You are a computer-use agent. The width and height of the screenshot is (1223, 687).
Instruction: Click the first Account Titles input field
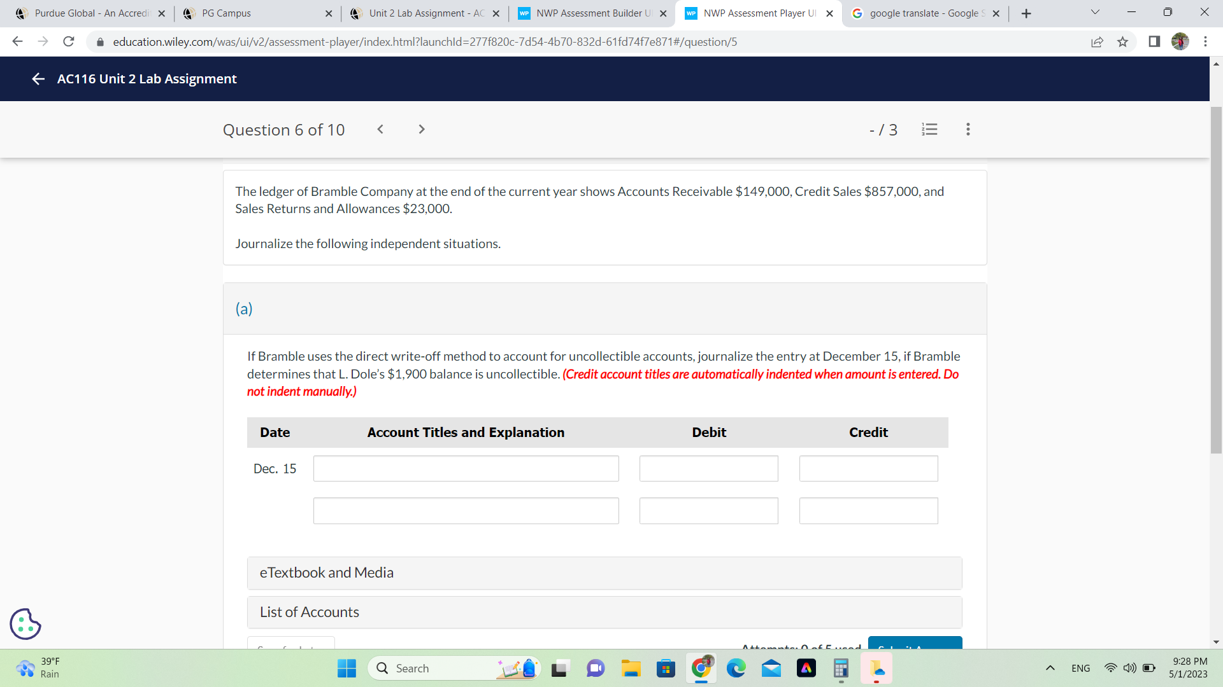(466, 469)
